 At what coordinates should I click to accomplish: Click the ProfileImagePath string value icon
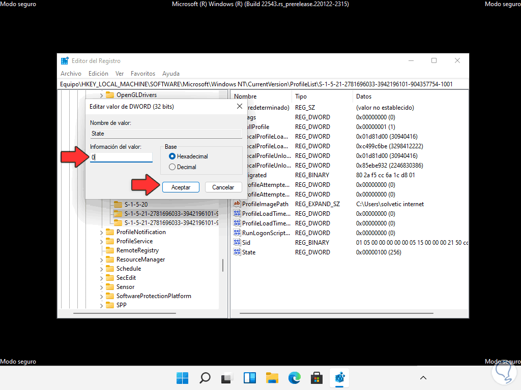click(x=237, y=204)
